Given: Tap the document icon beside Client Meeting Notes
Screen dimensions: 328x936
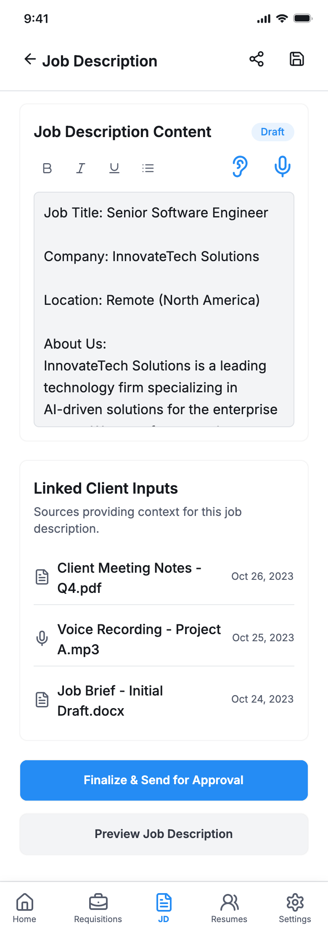Looking at the screenshot, I should point(42,577).
